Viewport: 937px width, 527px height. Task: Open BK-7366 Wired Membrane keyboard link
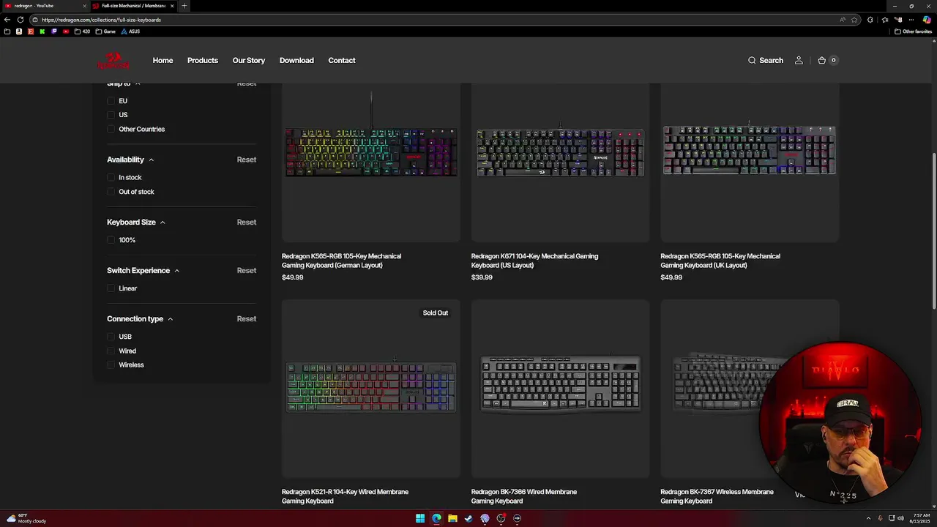coord(524,496)
